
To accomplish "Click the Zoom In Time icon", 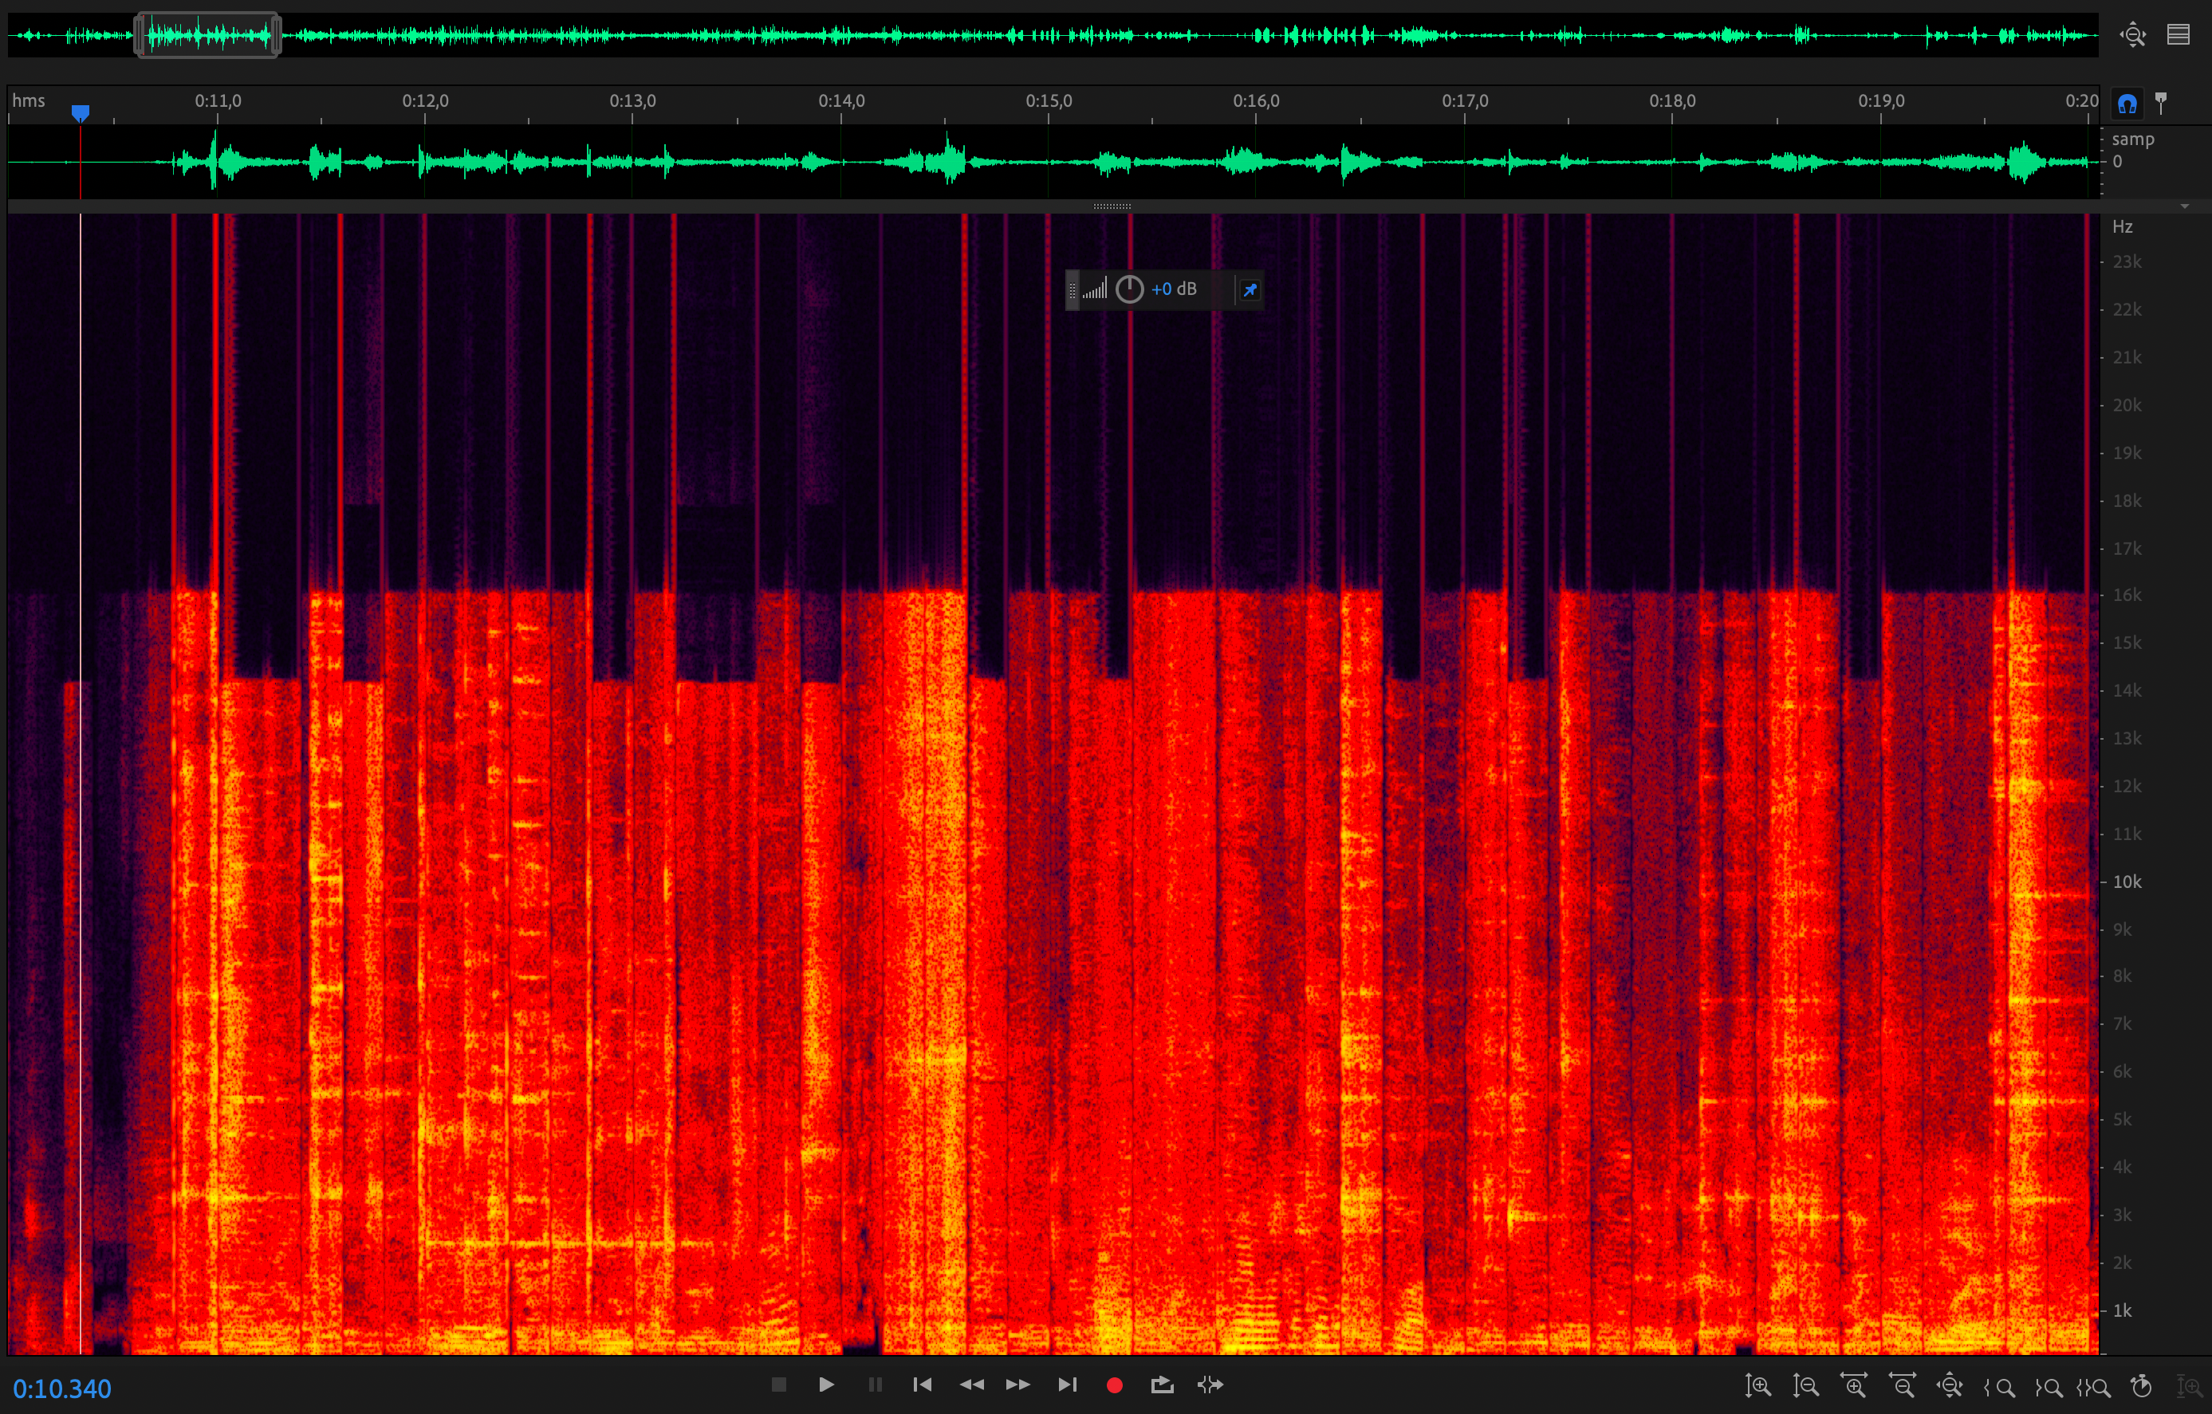I will tap(1853, 1385).
